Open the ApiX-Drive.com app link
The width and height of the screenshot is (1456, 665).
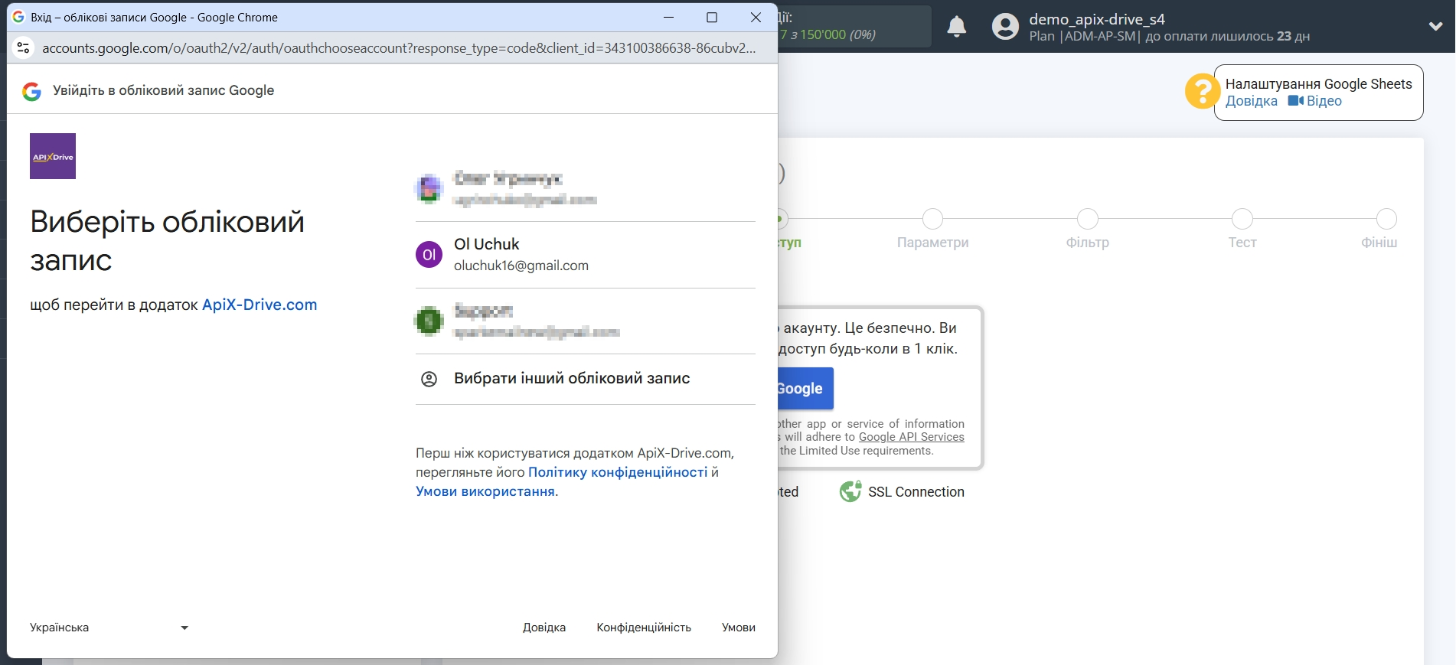click(260, 305)
